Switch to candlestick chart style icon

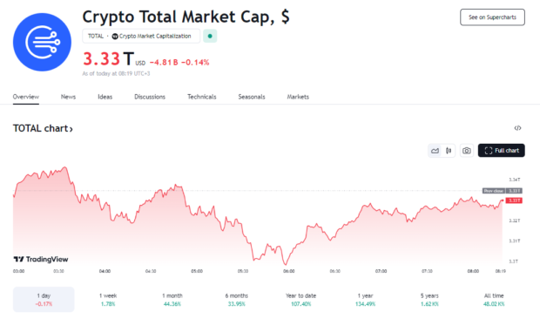pos(449,151)
